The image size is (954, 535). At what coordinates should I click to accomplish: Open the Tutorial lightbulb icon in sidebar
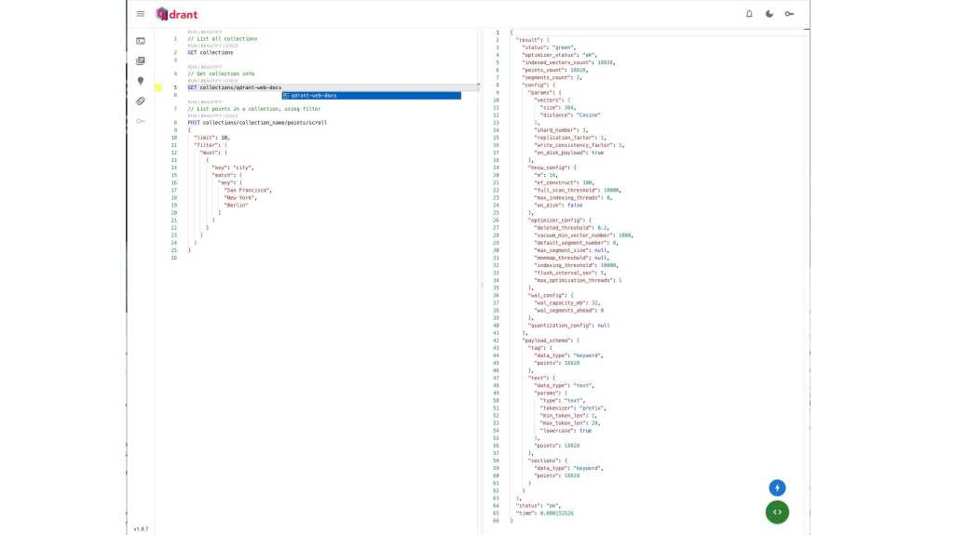(141, 81)
